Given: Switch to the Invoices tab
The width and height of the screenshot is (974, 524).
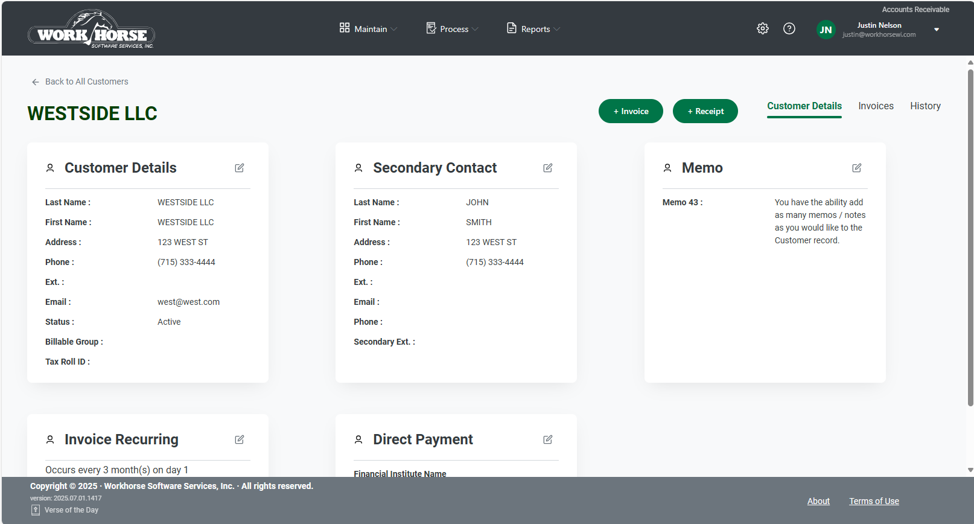Looking at the screenshot, I should pos(876,106).
